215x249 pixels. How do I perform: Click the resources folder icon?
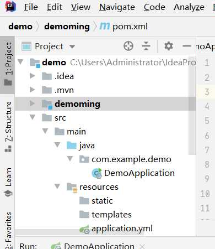coord(72,188)
